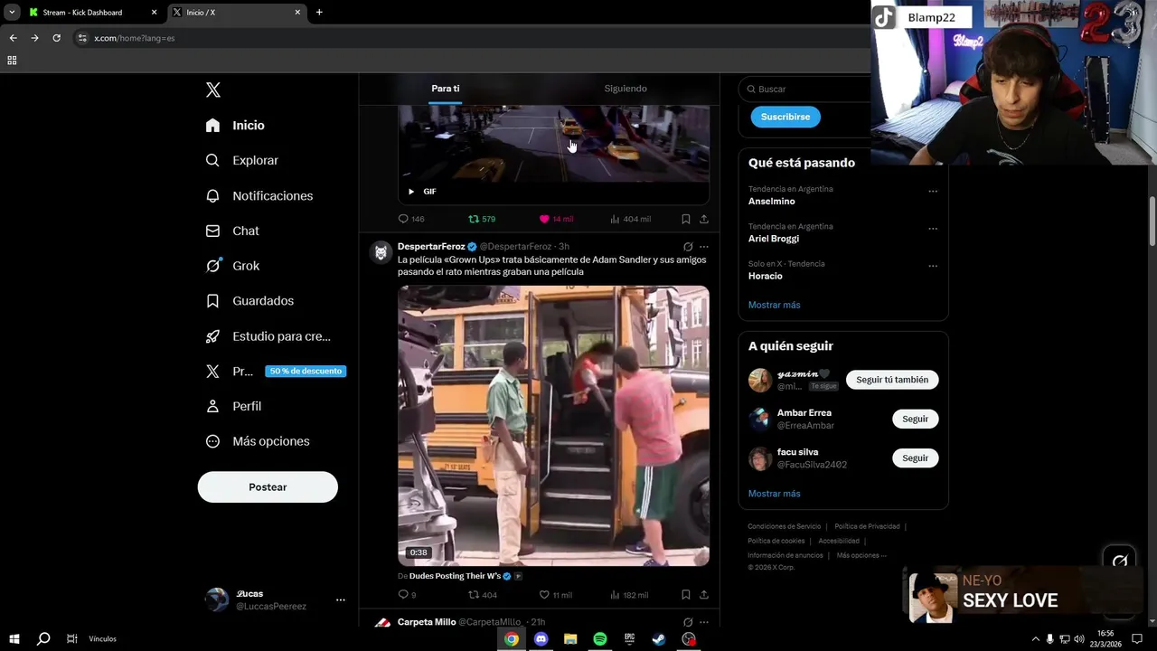Open Estudio para creadores item
Image resolution: width=1157 pixels, height=651 pixels.
click(x=268, y=336)
